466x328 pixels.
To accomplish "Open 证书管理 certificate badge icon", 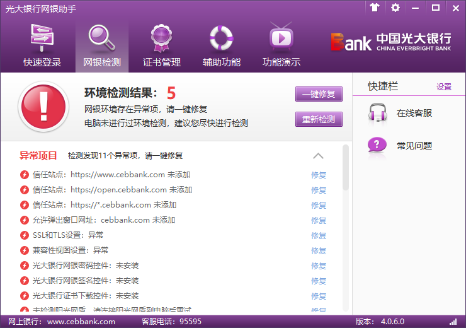I will tap(162, 38).
